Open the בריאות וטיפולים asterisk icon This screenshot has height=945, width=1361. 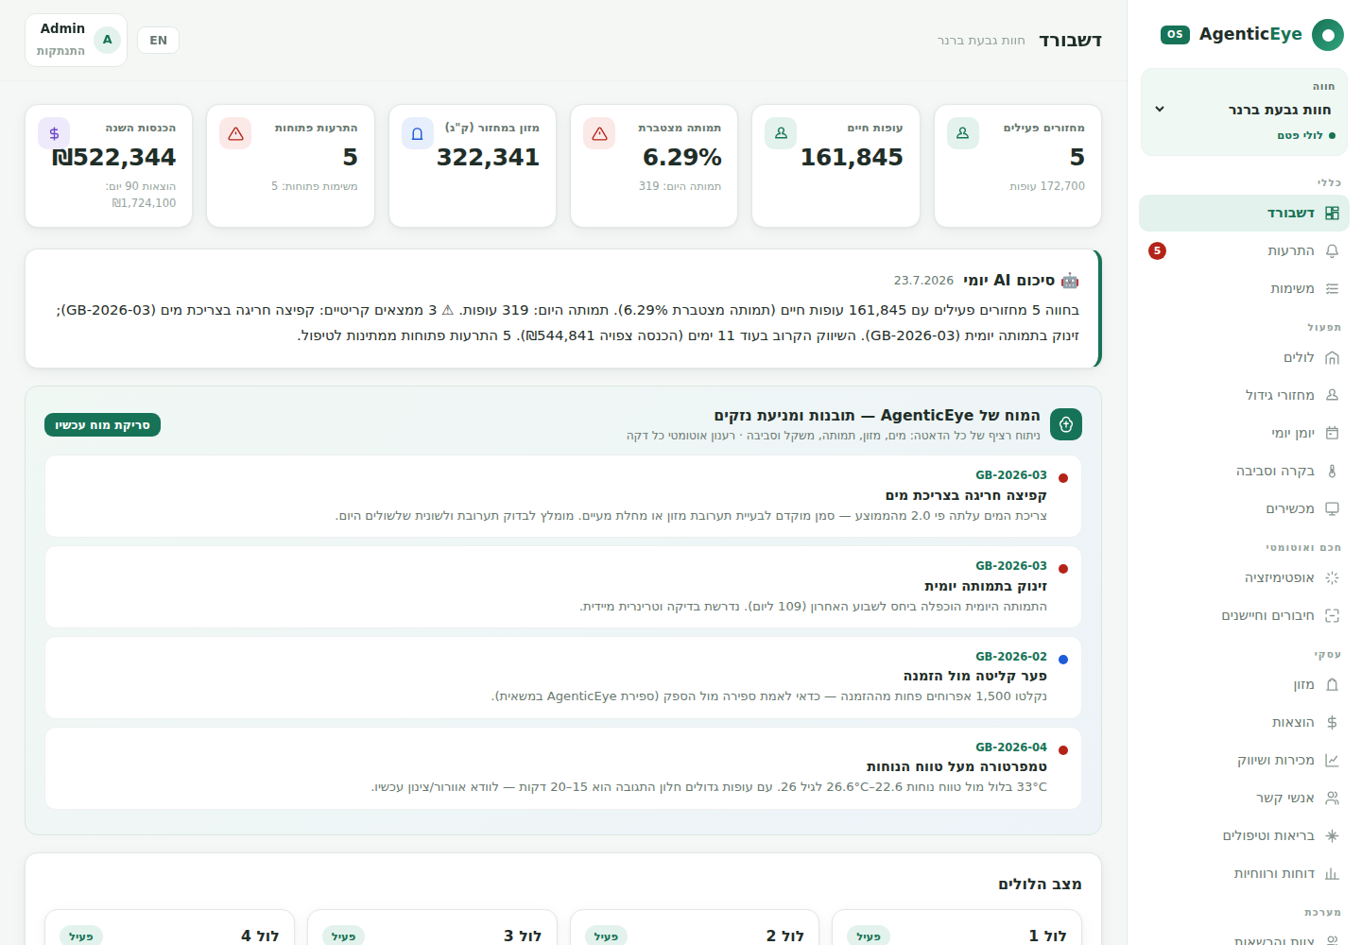pos(1332,835)
